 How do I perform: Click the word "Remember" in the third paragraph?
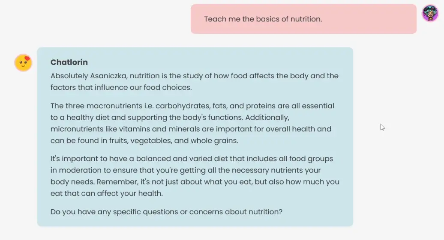[116, 182]
